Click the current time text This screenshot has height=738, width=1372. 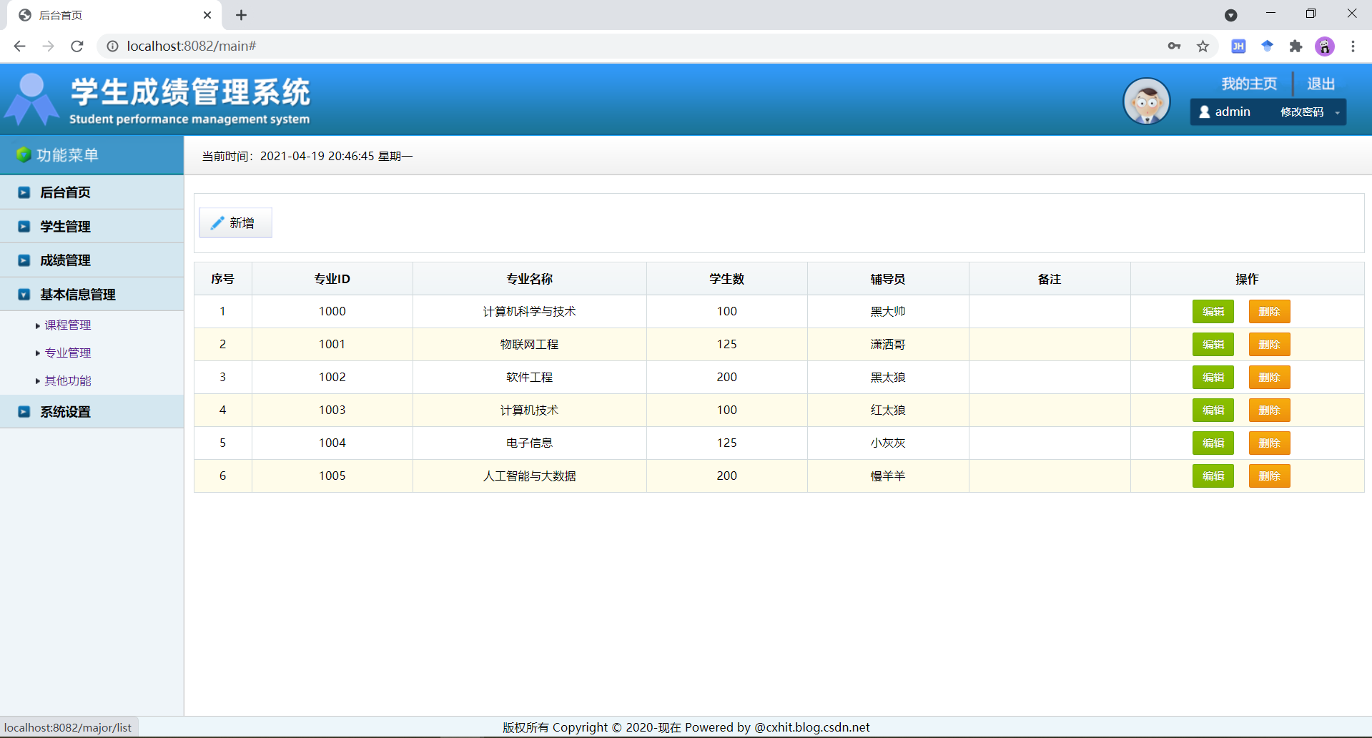(x=307, y=156)
